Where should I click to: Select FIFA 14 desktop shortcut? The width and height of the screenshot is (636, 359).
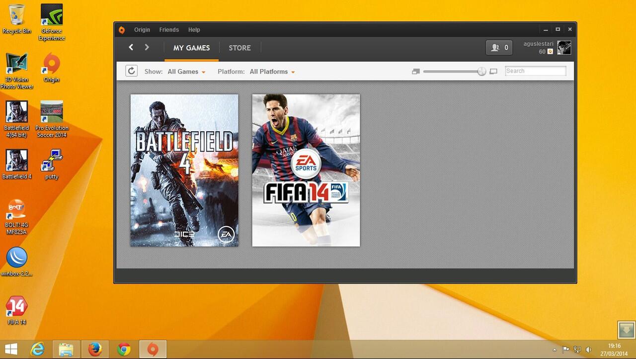[x=17, y=310]
